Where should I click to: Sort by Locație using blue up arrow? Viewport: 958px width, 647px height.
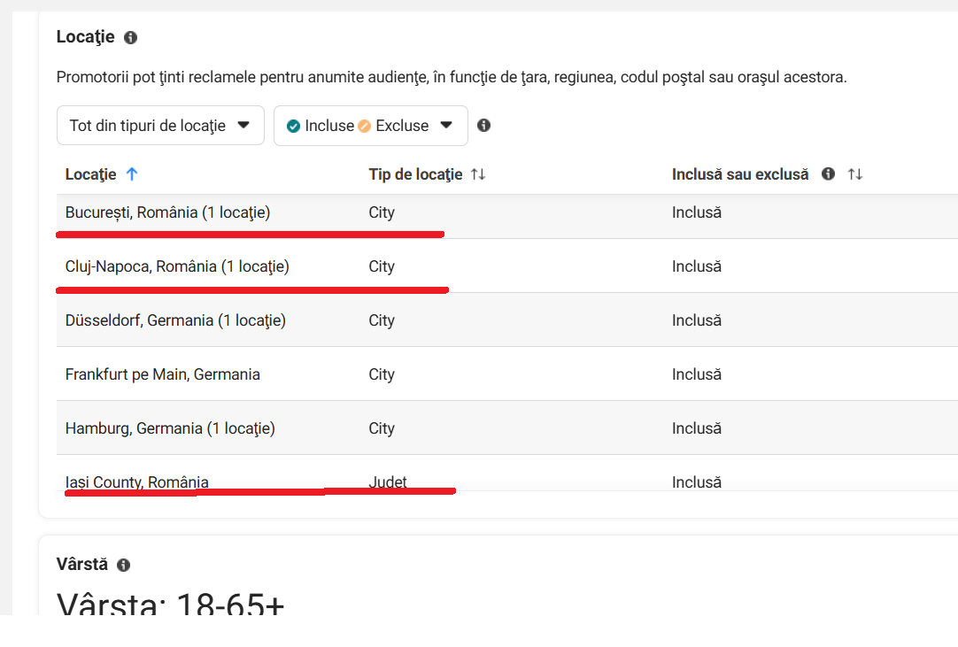click(132, 174)
